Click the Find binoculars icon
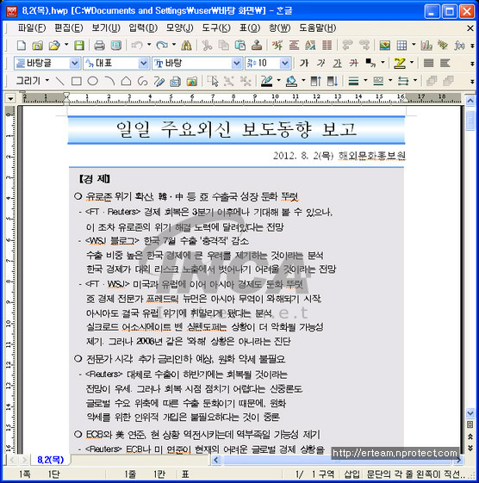Image resolution: width=479 pixels, height=483 pixels. coord(186,46)
